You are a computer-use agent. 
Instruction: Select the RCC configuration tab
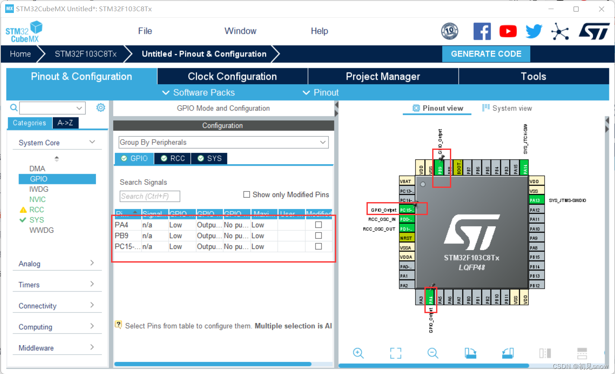pos(172,158)
